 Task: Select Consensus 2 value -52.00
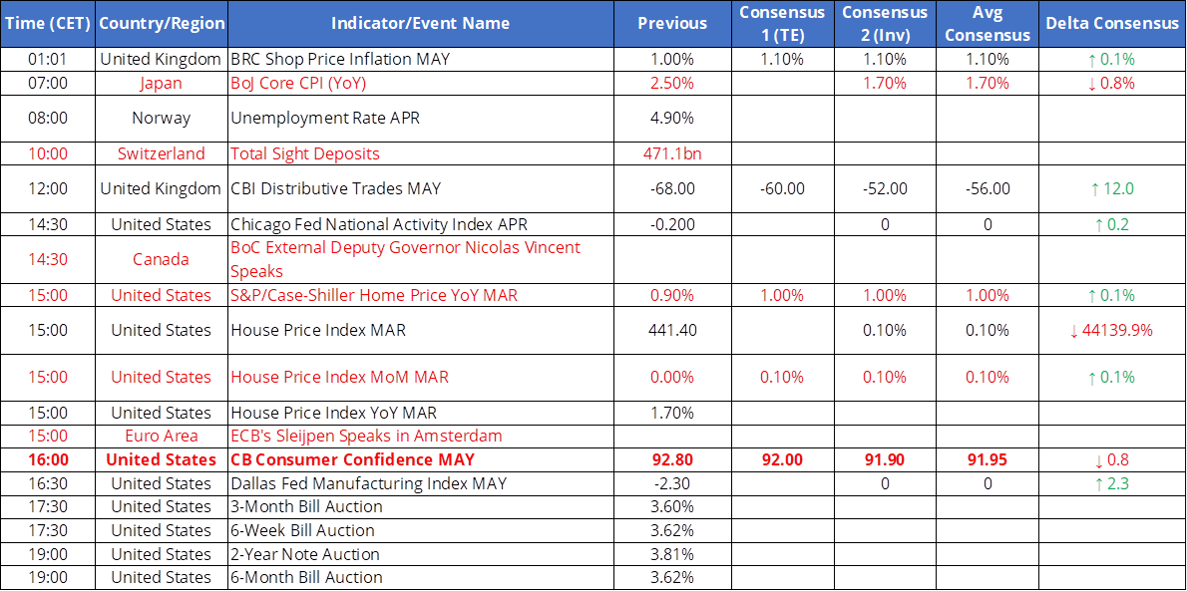click(884, 189)
